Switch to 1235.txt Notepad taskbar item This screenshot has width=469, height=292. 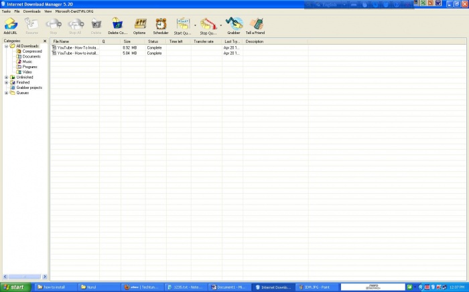pyautogui.click(x=186, y=287)
